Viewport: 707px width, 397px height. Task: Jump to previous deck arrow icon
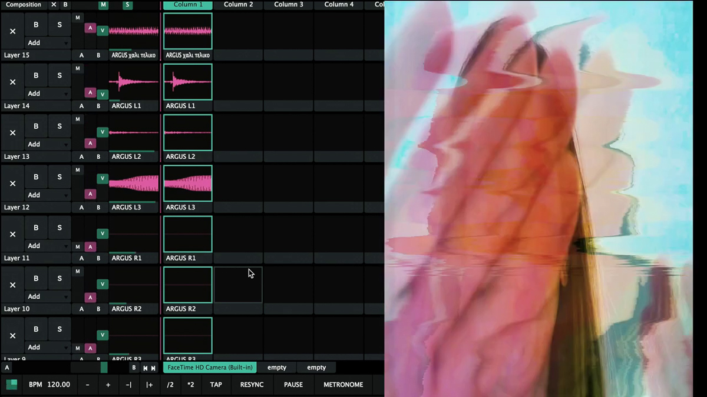click(146, 368)
